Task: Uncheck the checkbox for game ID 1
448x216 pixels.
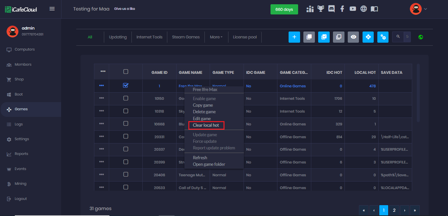Action: click(126, 85)
